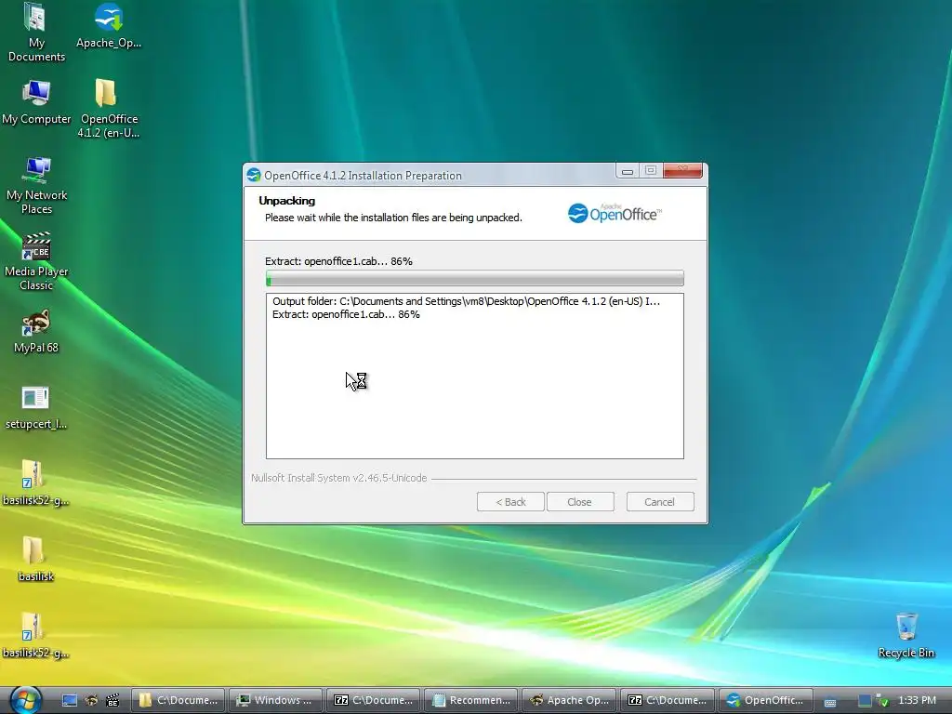Launch Media Player Classic from quick launch
The image size is (952, 714).
pyautogui.click(x=112, y=700)
